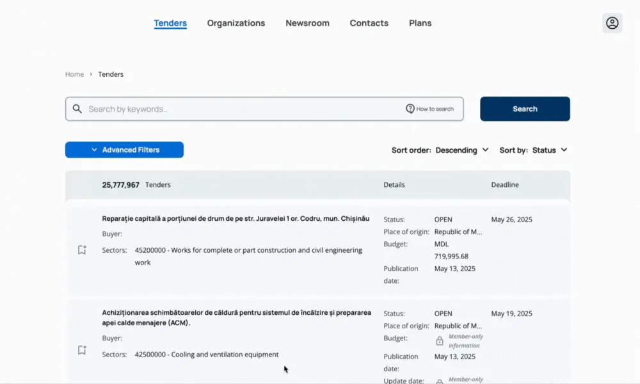Open the Plans page
This screenshot has width=640, height=384.
point(420,23)
